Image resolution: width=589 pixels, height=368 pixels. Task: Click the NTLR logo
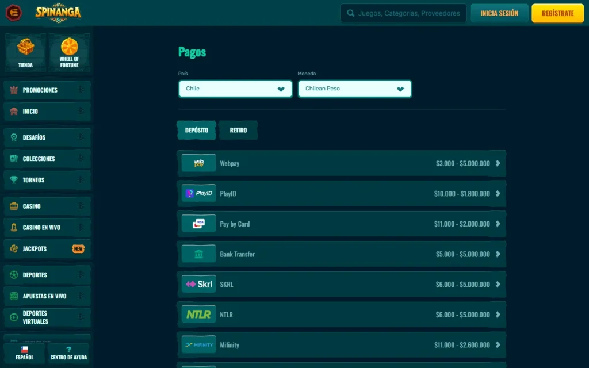click(198, 315)
